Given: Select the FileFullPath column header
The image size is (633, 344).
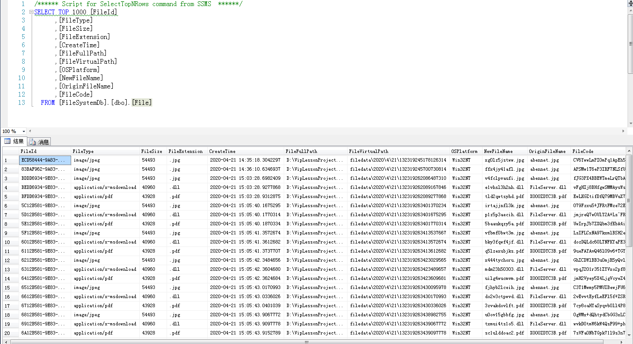Looking at the screenshot, I should (316, 151).
